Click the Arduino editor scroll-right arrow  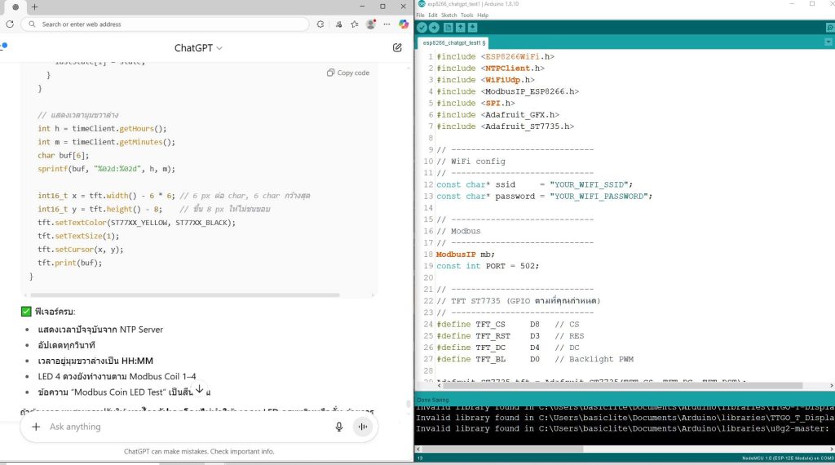tap(831, 385)
